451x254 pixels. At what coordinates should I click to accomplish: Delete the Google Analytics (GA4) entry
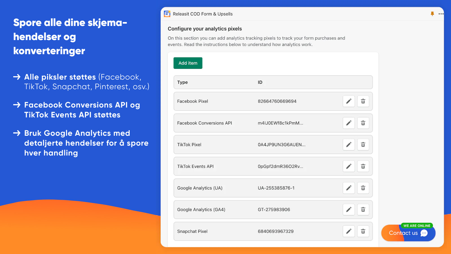(363, 210)
